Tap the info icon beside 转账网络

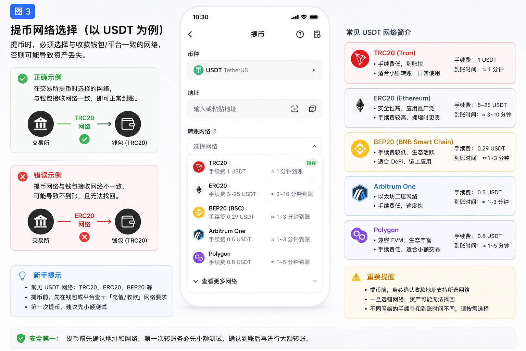[x=215, y=131]
